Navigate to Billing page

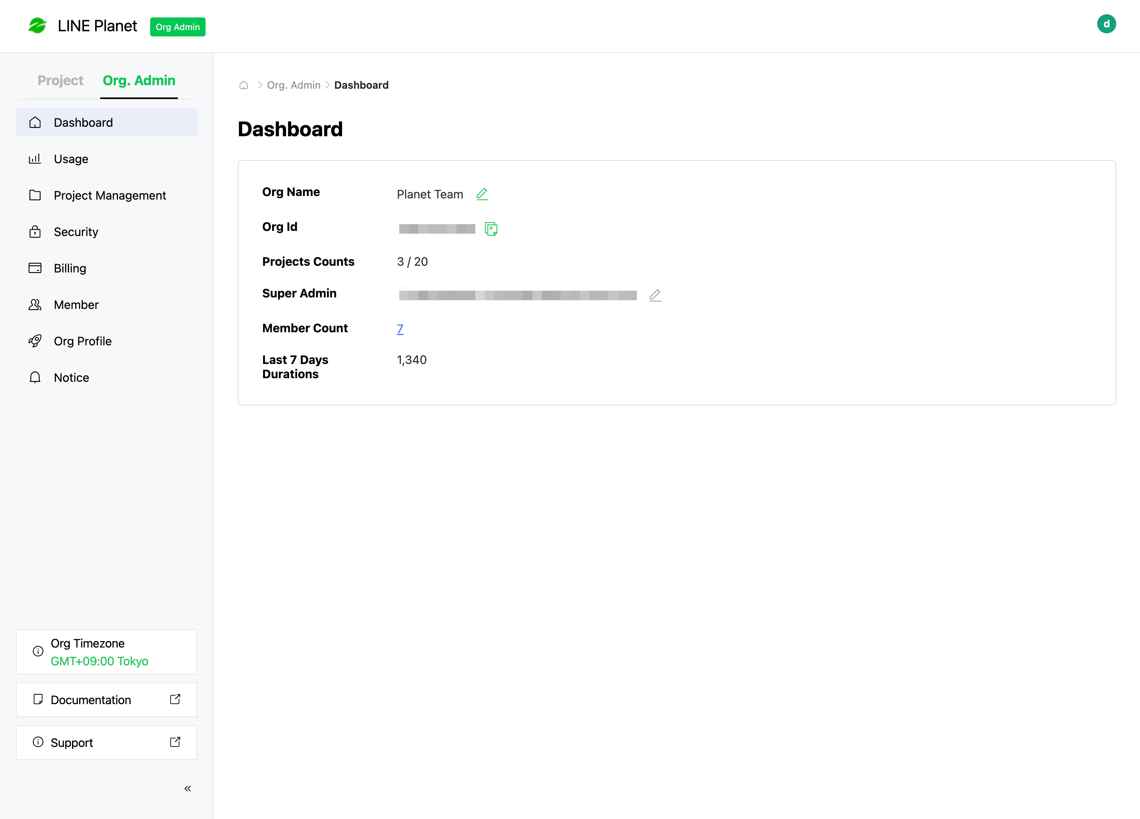pos(70,268)
